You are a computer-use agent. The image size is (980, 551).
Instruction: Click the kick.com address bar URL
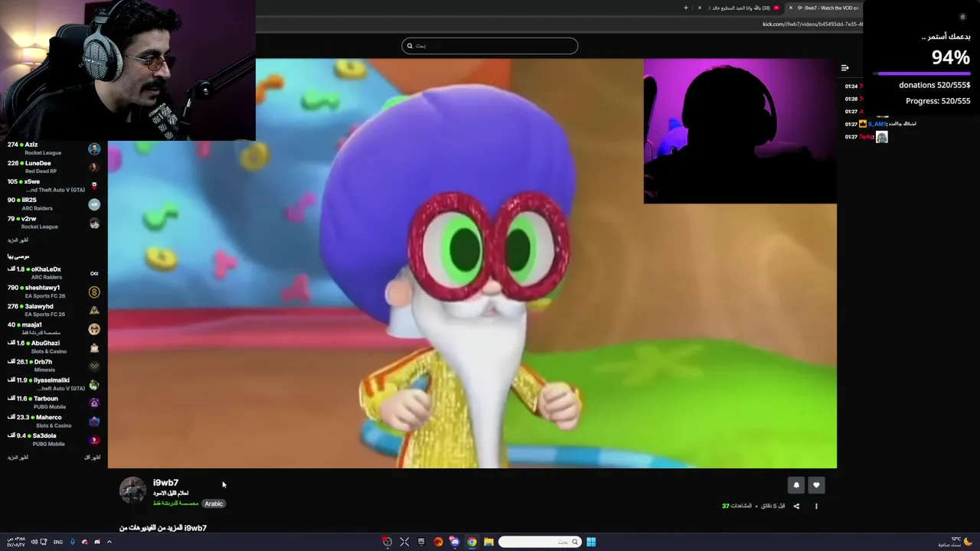(x=812, y=24)
